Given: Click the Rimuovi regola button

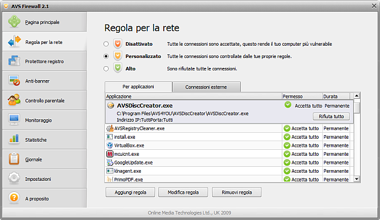Looking at the screenshot, I should point(237,192).
